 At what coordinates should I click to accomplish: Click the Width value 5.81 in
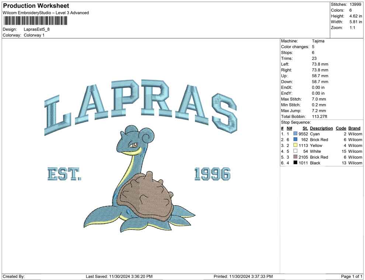coord(355,22)
